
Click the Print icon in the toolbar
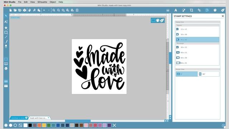pyautogui.click(x=25, y=10)
